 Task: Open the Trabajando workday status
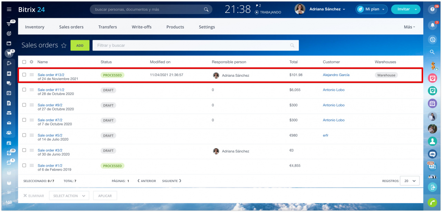[268, 12]
